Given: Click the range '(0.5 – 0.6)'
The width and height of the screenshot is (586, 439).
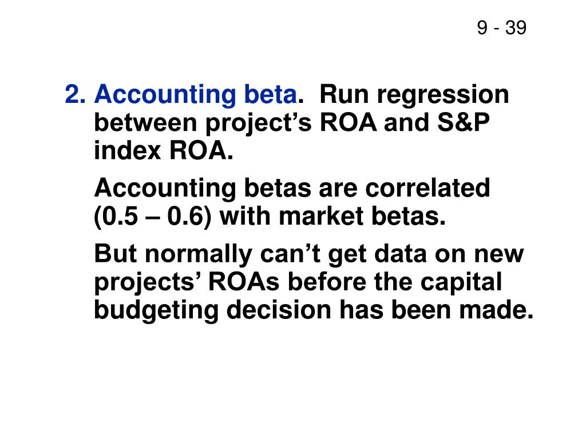Looking at the screenshot, I should 152,217.
